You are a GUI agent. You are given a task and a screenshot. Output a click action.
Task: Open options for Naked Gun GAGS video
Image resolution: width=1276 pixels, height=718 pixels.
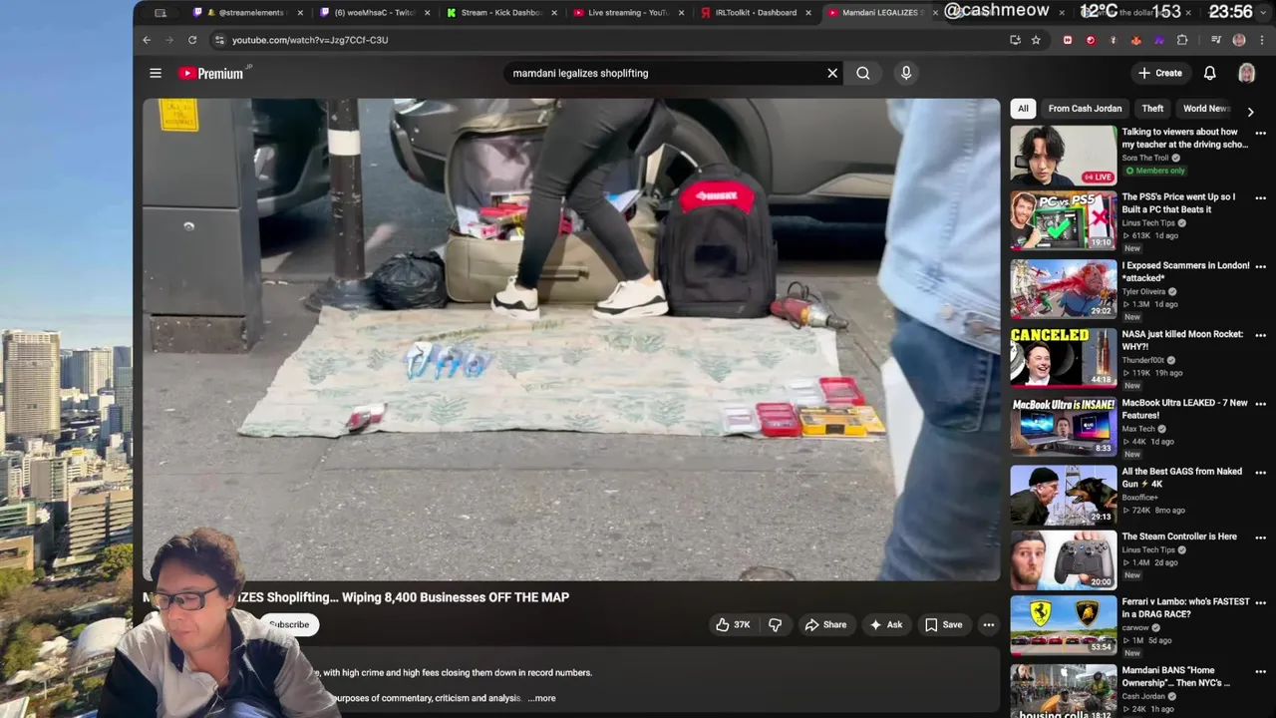point(1260,472)
